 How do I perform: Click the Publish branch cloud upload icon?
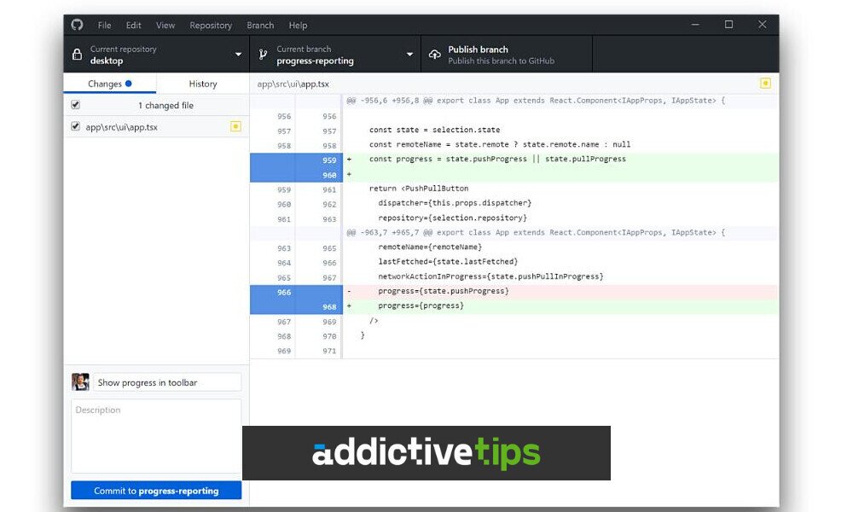(435, 55)
